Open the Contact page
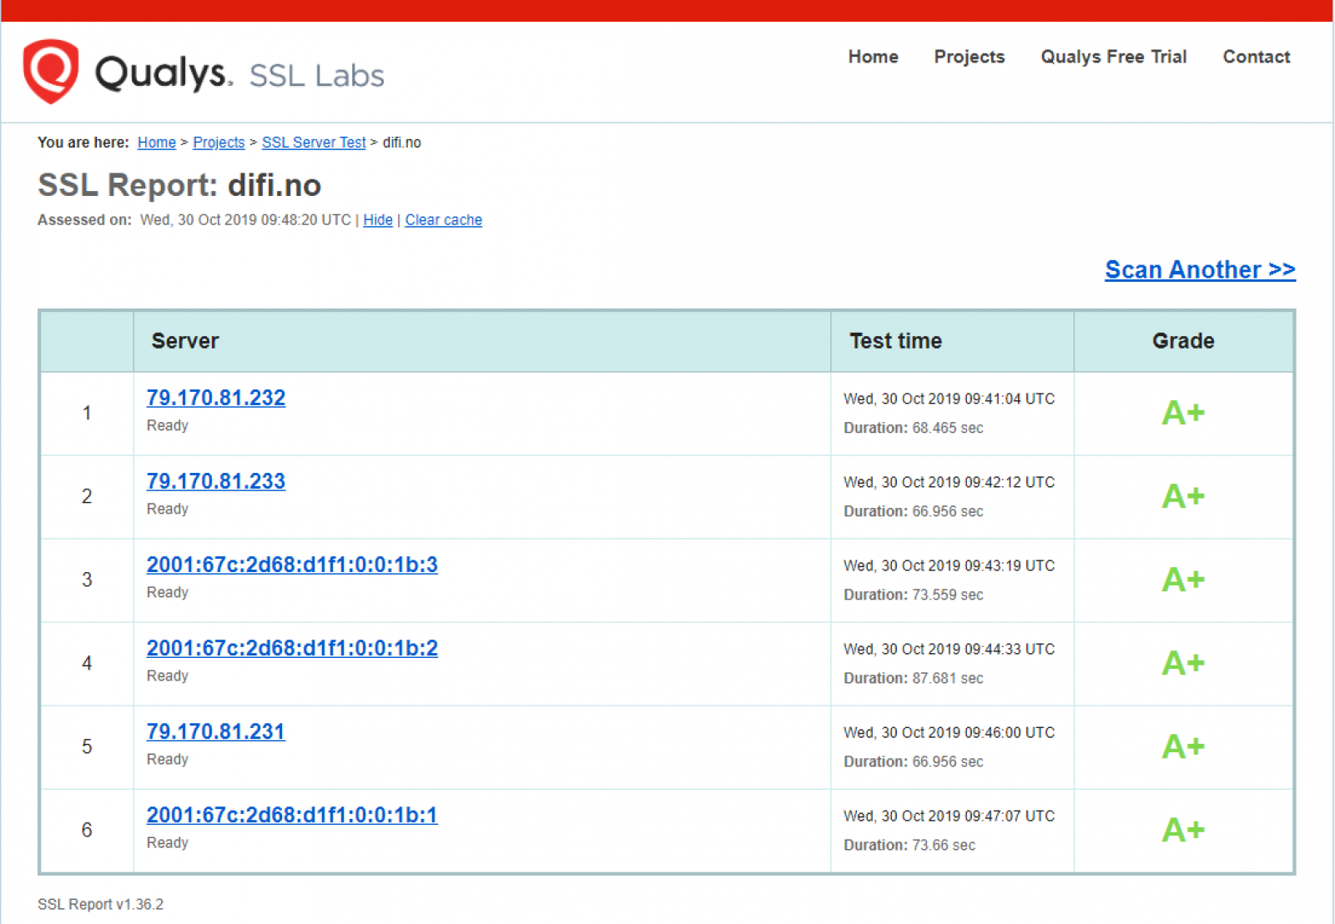Screen dimensions: 1335x924 click(x=1256, y=57)
